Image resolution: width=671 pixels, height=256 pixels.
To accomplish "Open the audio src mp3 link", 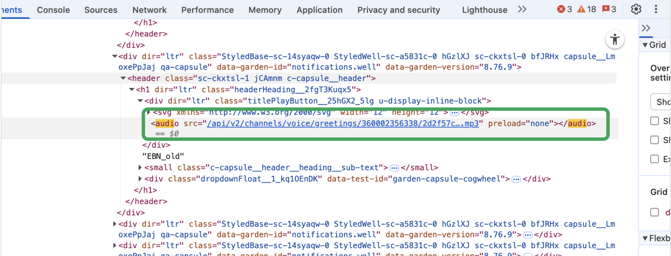I will 343,123.
